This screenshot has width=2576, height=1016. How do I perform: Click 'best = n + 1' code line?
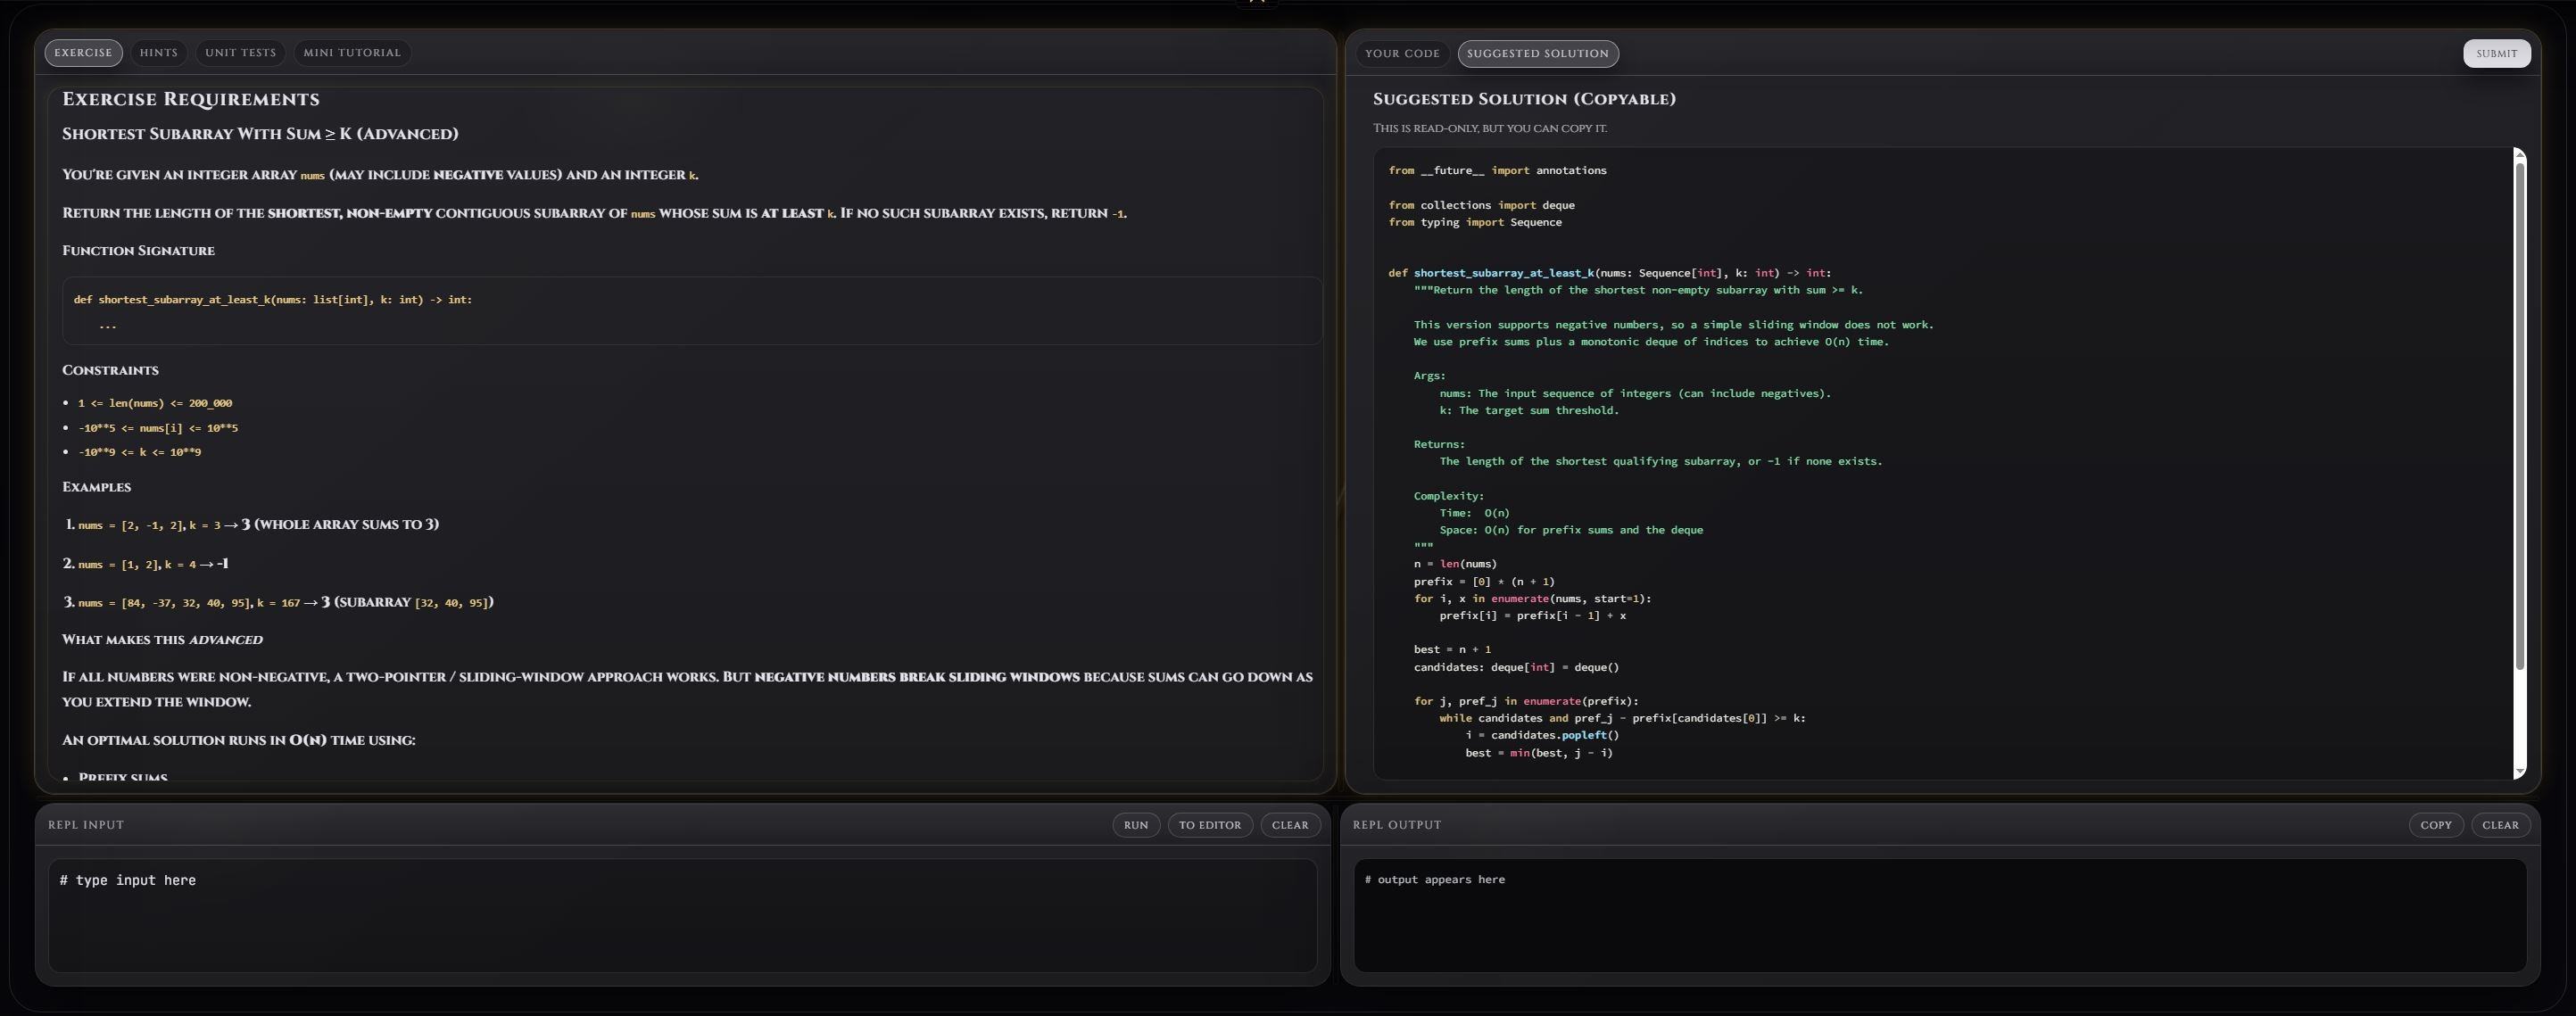click(1452, 650)
